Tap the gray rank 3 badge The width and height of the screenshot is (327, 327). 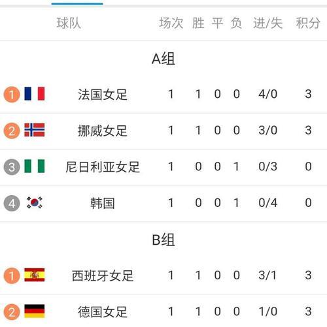tap(12, 167)
